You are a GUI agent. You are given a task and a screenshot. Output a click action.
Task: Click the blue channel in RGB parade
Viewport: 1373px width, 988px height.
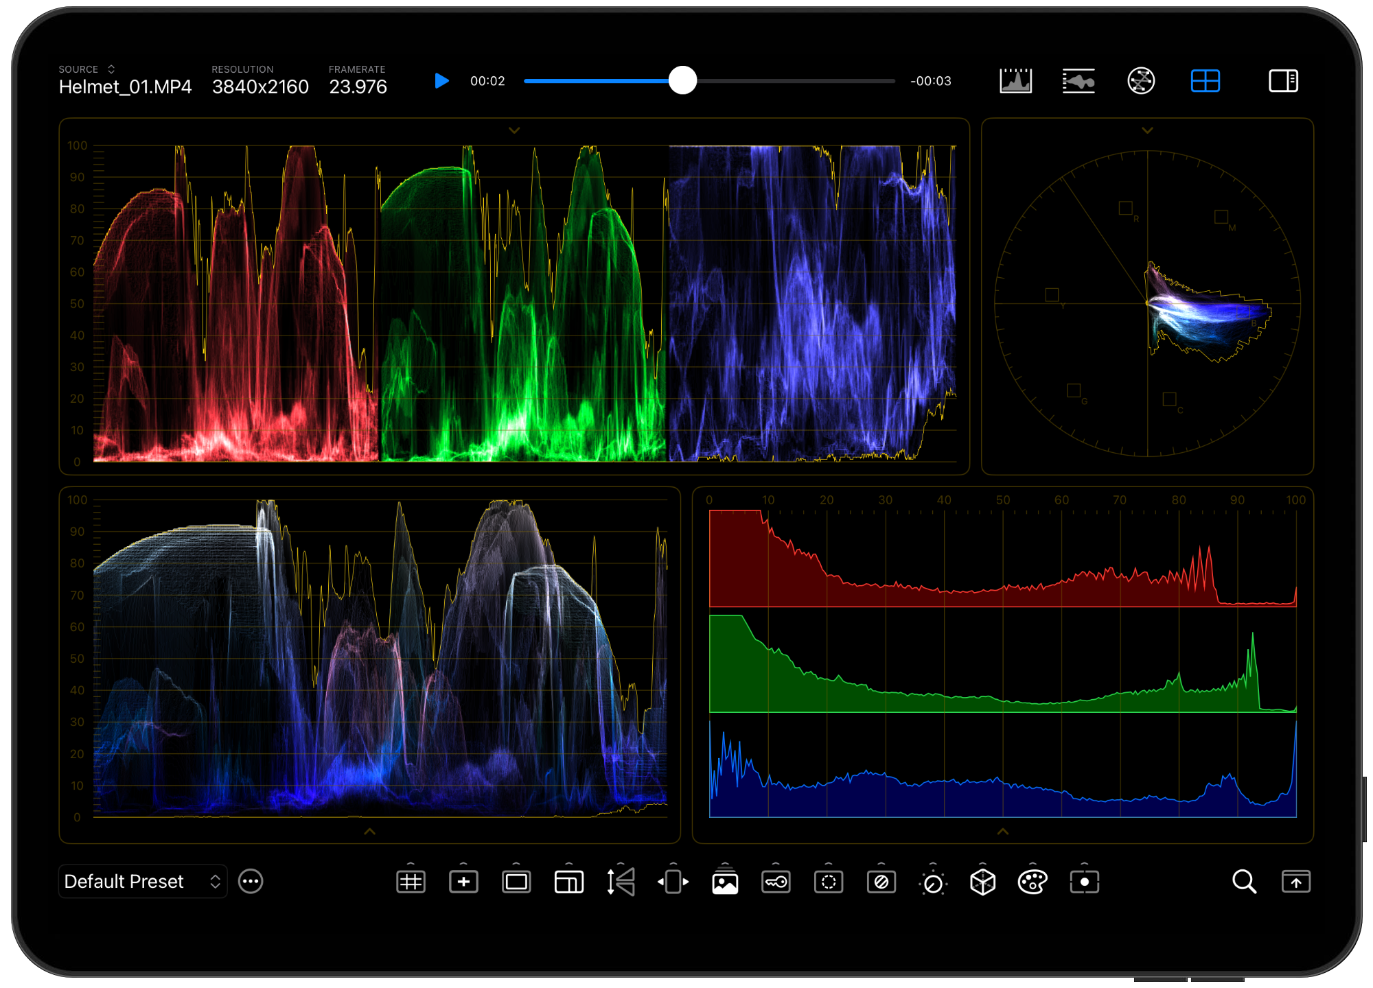click(x=812, y=303)
